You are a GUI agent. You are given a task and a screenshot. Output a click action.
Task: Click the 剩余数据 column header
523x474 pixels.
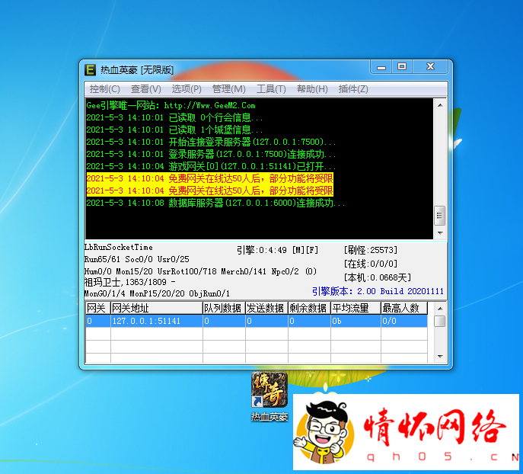click(x=309, y=308)
